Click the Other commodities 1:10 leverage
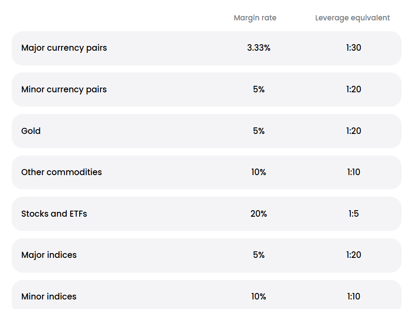408x309 pixels. pyautogui.click(x=353, y=172)
